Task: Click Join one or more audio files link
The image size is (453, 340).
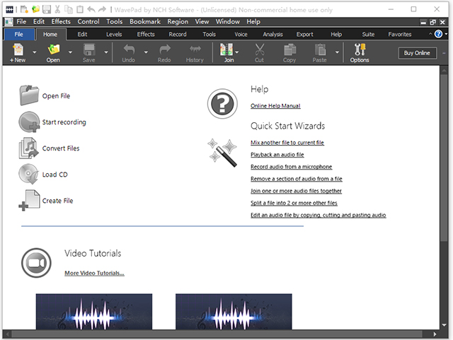Action: [x=296, y=191]
